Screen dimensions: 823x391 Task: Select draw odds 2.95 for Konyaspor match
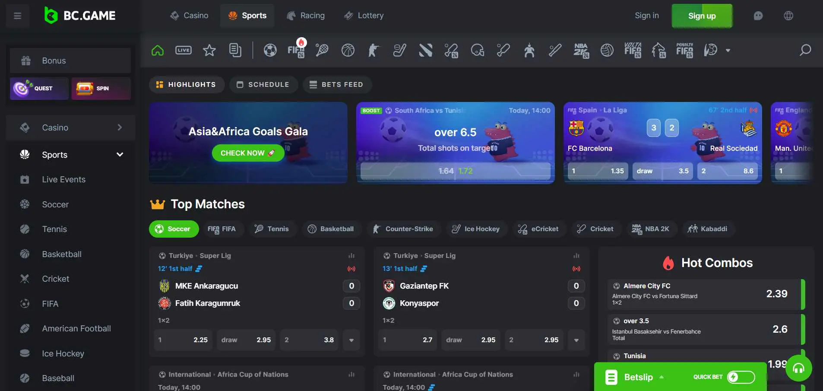coord(471,340)
